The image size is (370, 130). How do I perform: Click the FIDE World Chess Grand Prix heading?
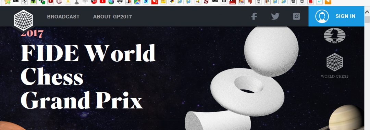pyautogui.click(x=88, y=77)
